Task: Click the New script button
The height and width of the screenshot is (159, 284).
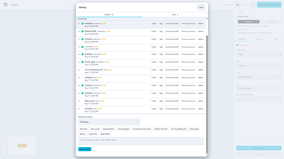Action: point(95,129)
